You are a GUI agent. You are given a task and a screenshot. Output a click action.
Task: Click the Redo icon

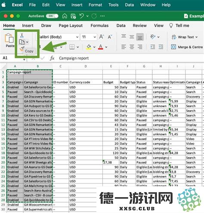click(x=94, y=16)
